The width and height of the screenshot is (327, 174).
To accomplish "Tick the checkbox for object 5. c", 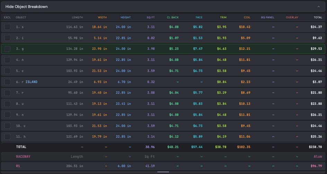I will tap(7, 71).
